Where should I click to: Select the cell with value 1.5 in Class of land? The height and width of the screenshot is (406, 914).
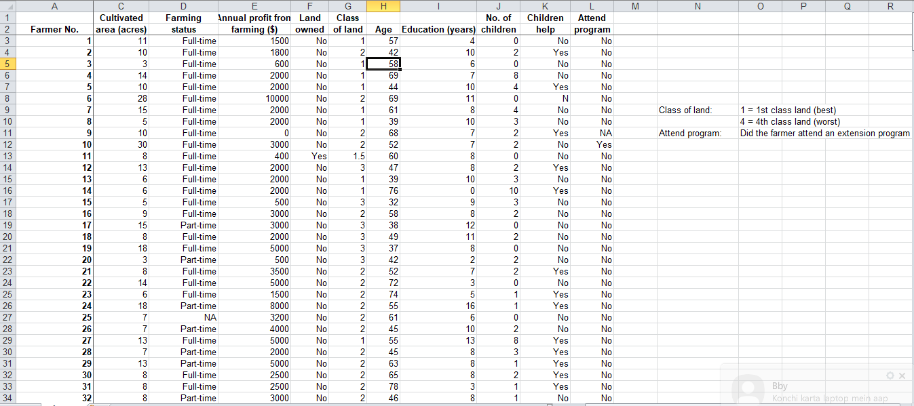click(348, 156)
